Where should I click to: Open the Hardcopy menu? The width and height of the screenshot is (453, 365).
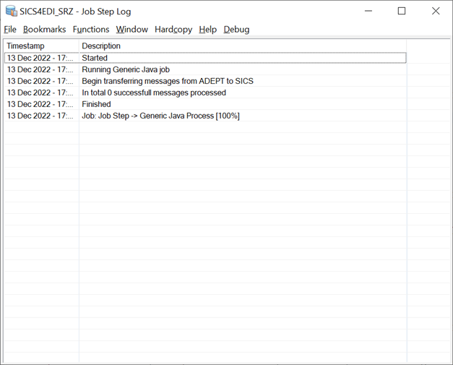173,30
